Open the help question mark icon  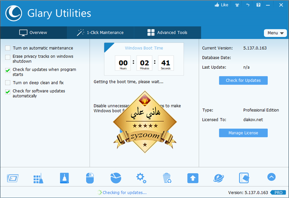[258, 5]
